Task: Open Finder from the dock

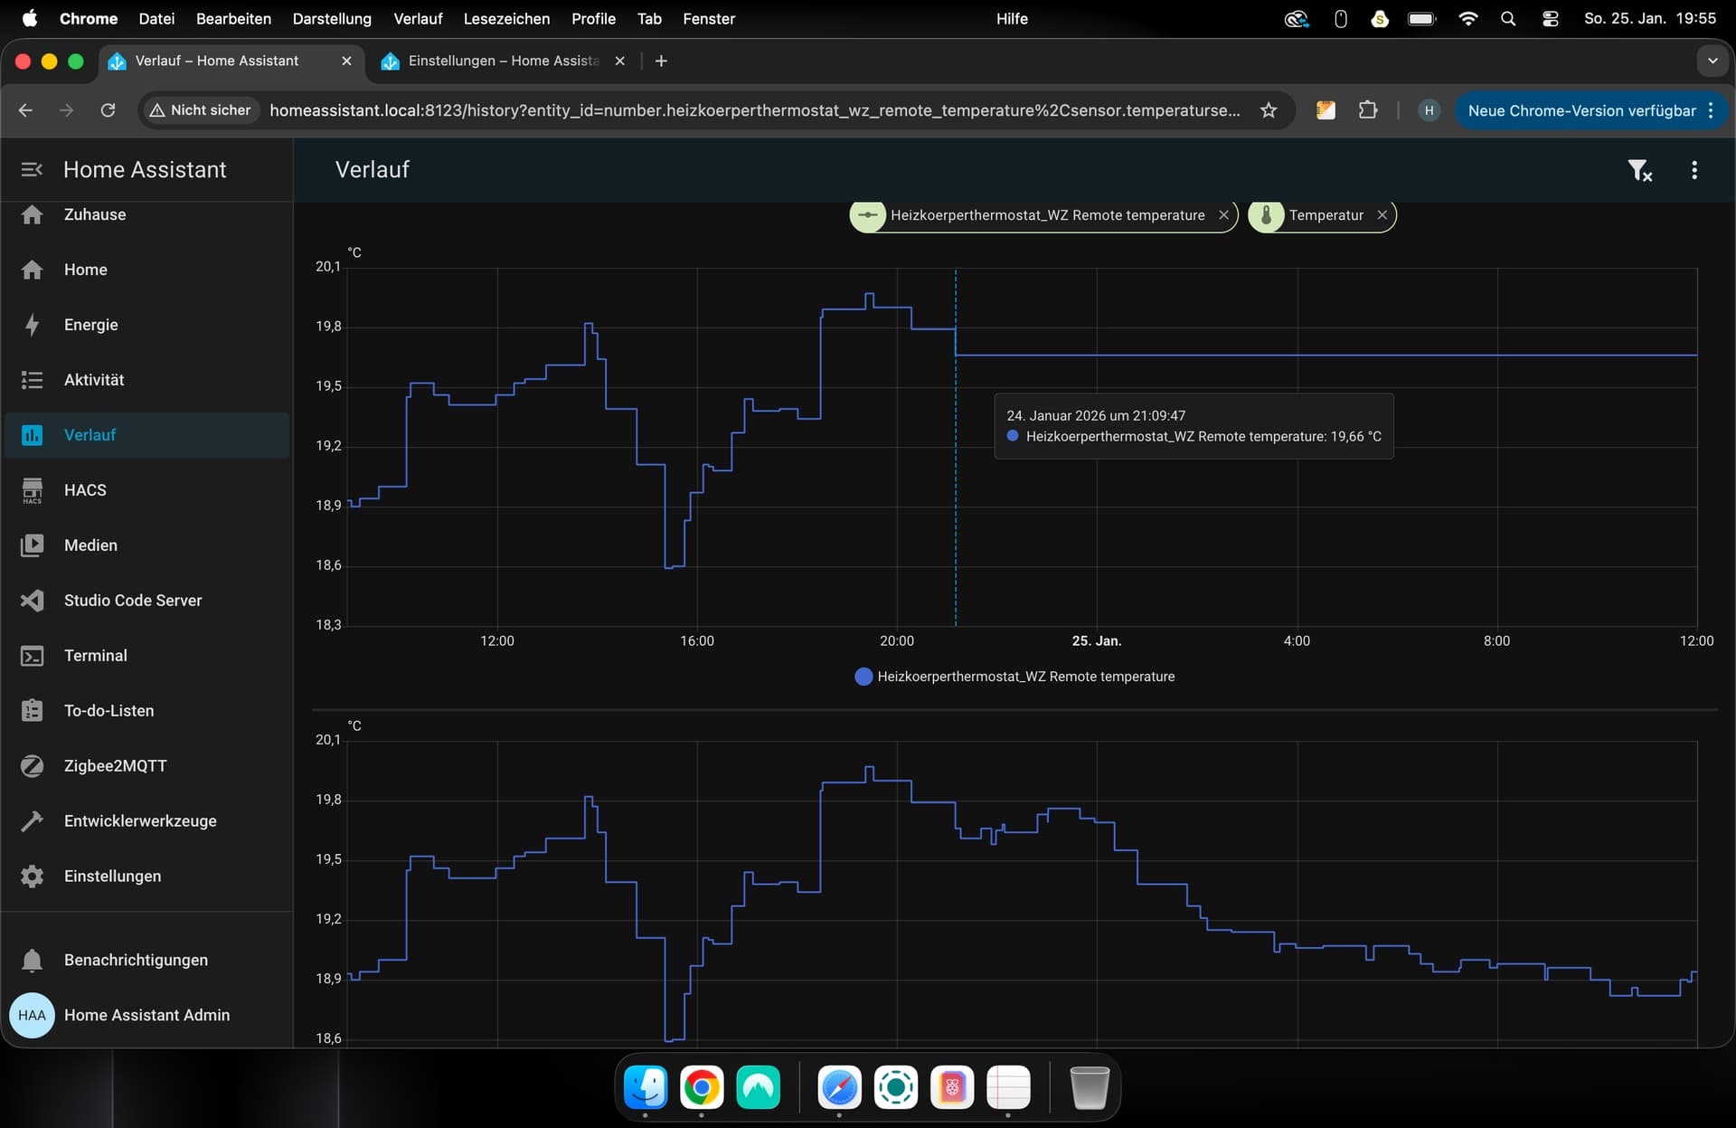Action: point(646,1086)
